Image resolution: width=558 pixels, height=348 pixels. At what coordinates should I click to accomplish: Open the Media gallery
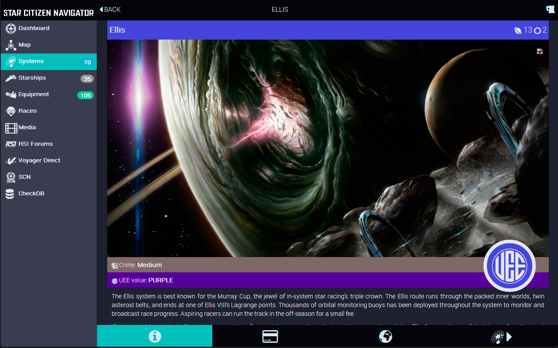tap(27, 127)
